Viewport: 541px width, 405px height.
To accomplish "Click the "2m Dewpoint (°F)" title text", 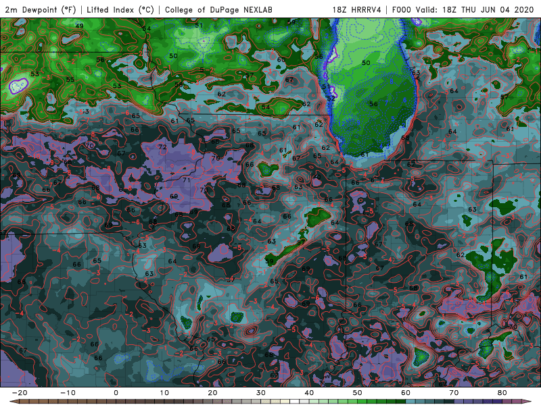I will coord(40,9).
